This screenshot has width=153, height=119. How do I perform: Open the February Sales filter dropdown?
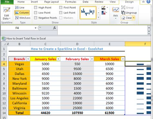point(92,59)
